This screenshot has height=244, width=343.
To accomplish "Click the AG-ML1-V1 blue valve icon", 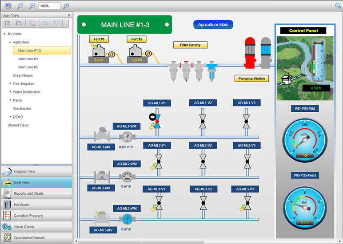I will tap(157, 122).
